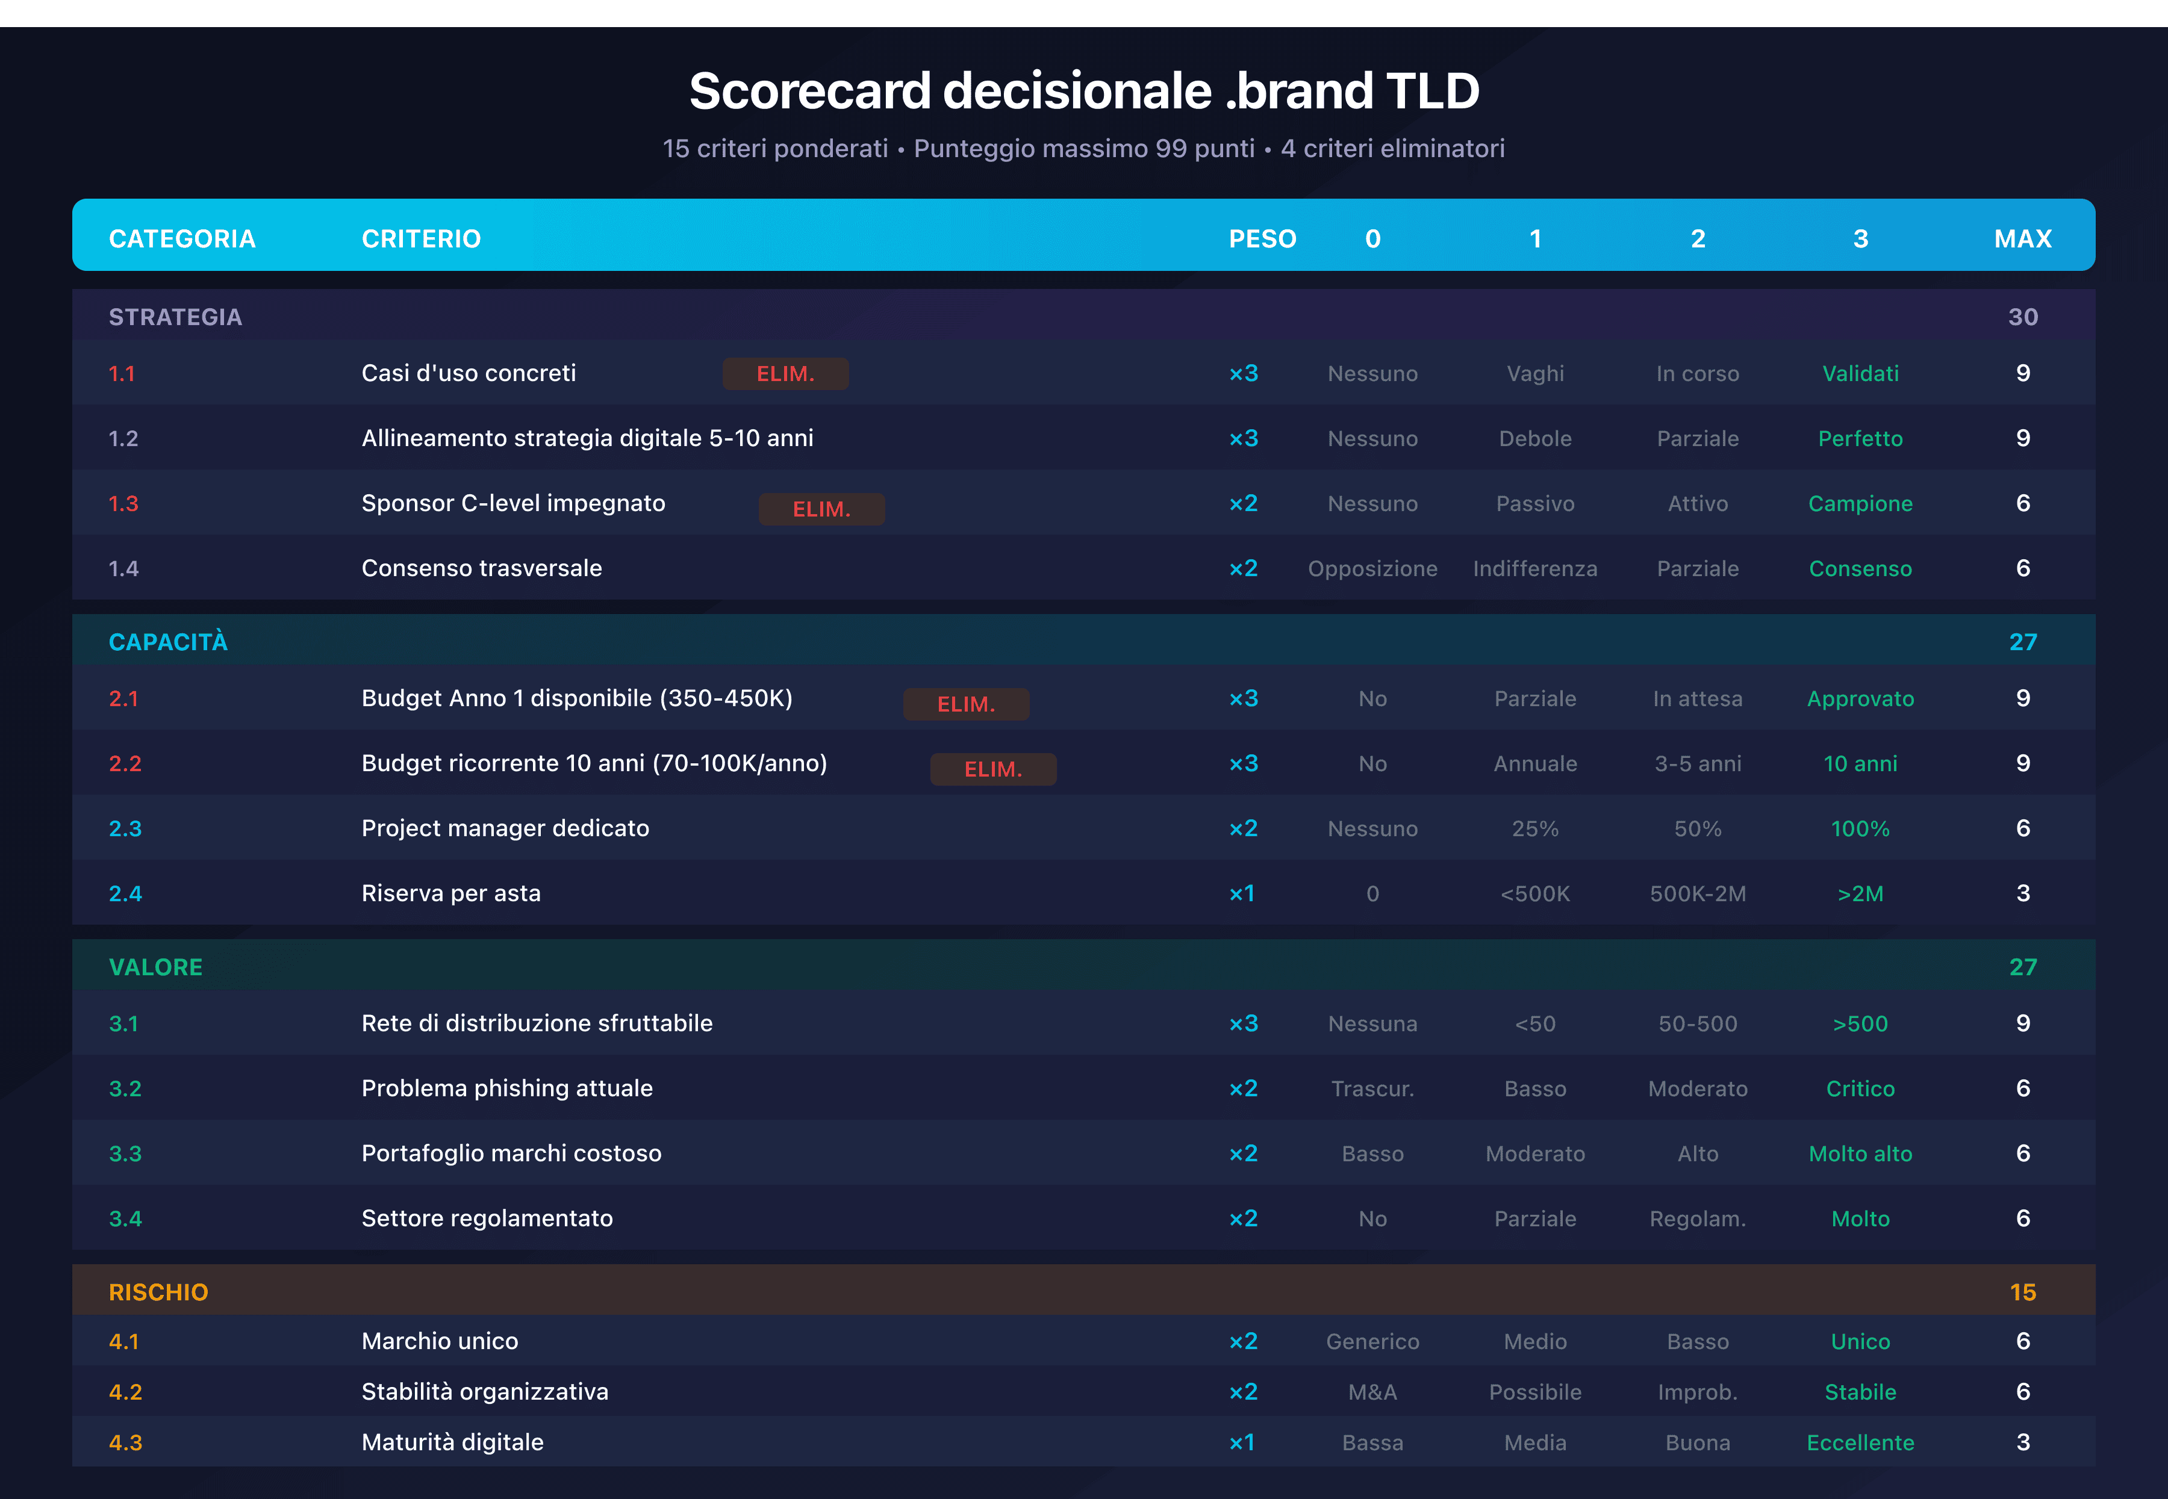Click the PESO column header

(1262, 238)
